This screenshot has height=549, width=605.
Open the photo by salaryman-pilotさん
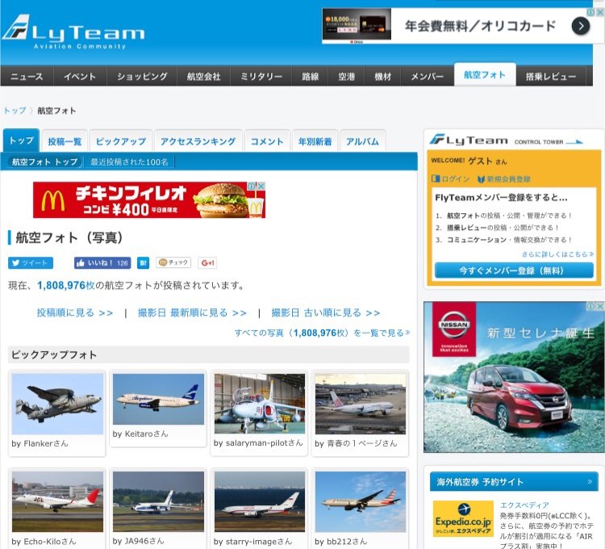pyautogui.click(x=260, y=404)
